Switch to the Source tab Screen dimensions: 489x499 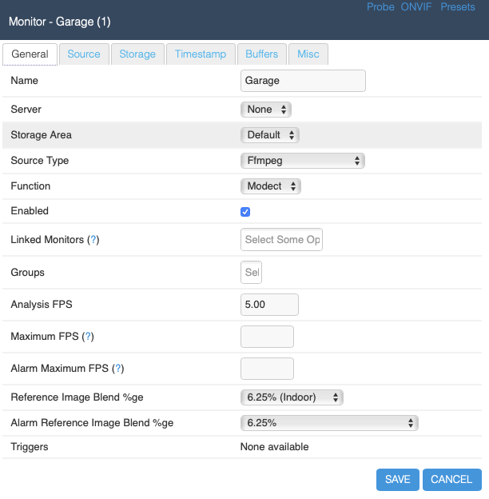[x=84, y=54]
